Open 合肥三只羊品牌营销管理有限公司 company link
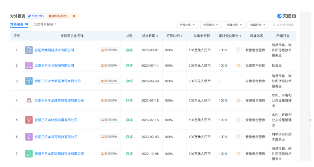This screenshot has width=314, height=167. 59,101
